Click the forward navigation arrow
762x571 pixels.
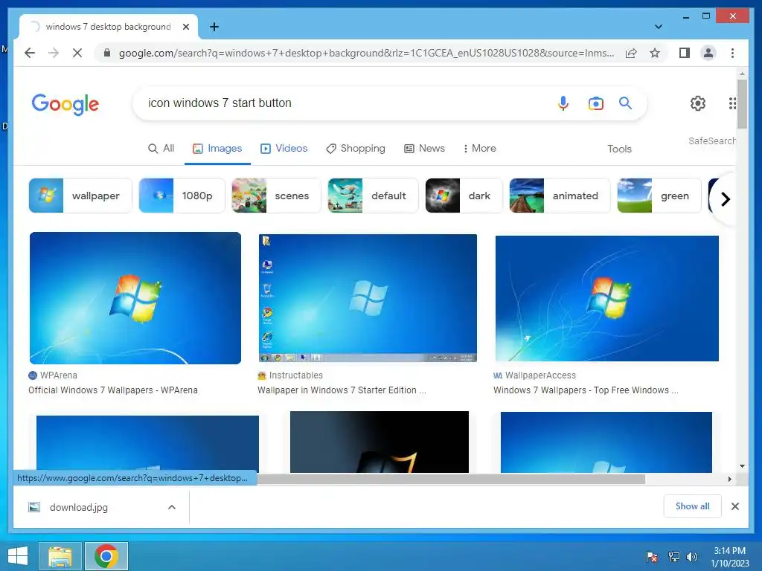click(x=54, y=53)
